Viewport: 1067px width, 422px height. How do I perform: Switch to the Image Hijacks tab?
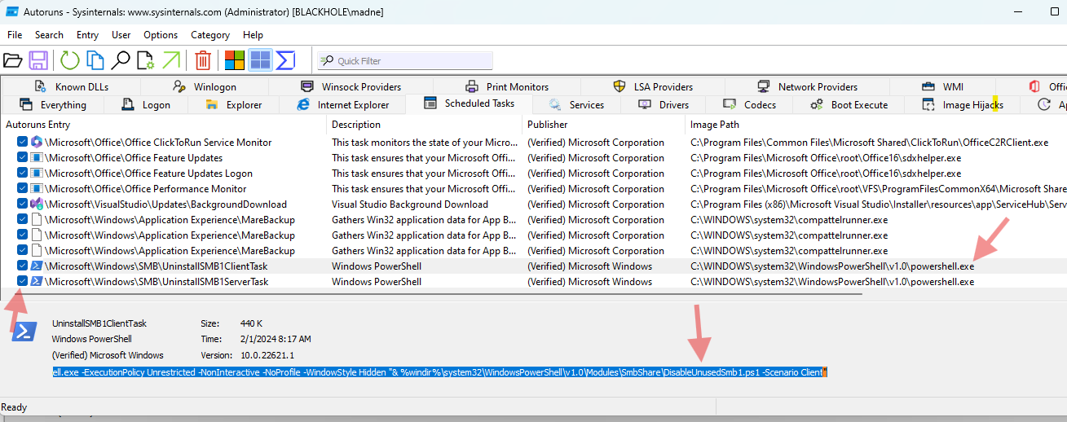click(x=963, y=104)
